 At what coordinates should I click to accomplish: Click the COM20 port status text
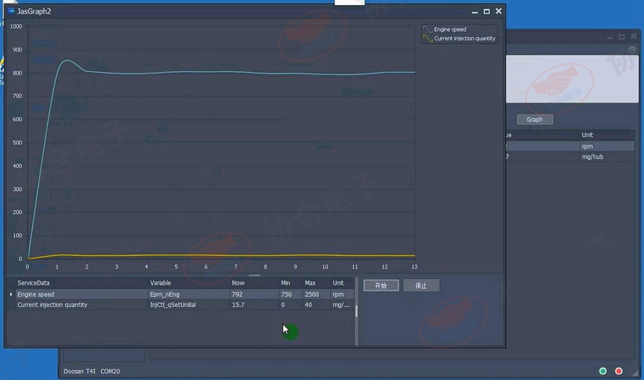click(x=110, y=371)
